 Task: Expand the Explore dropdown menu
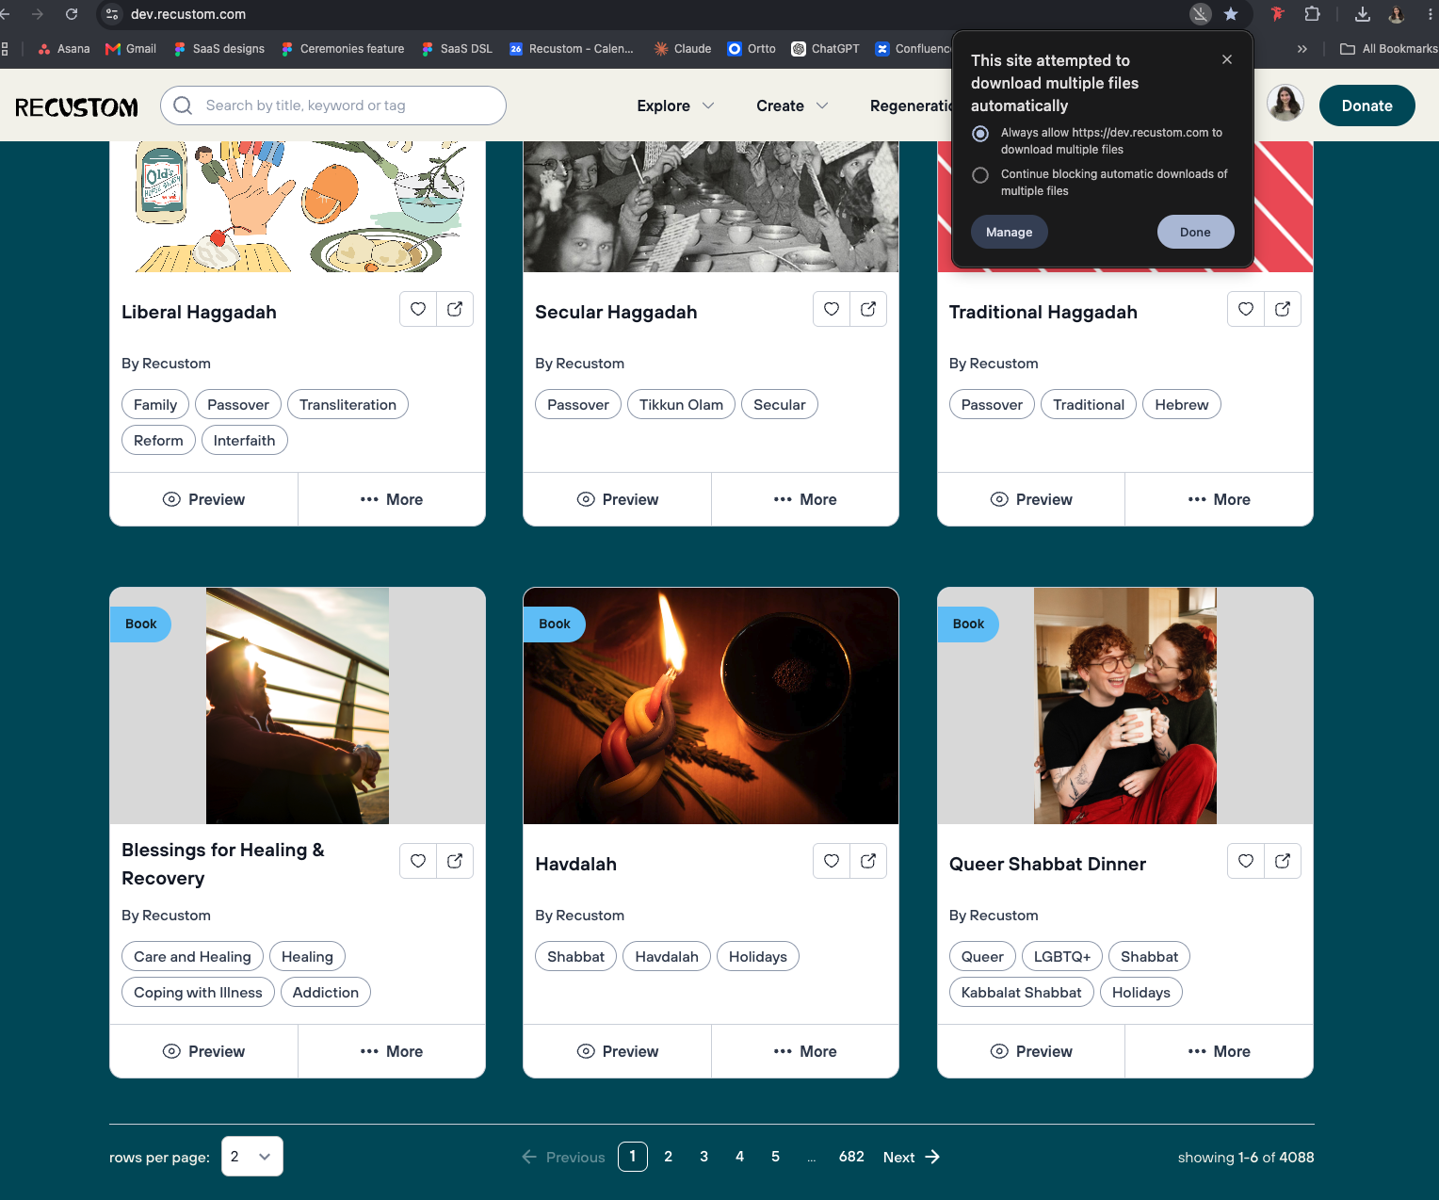tap(675, 105)
